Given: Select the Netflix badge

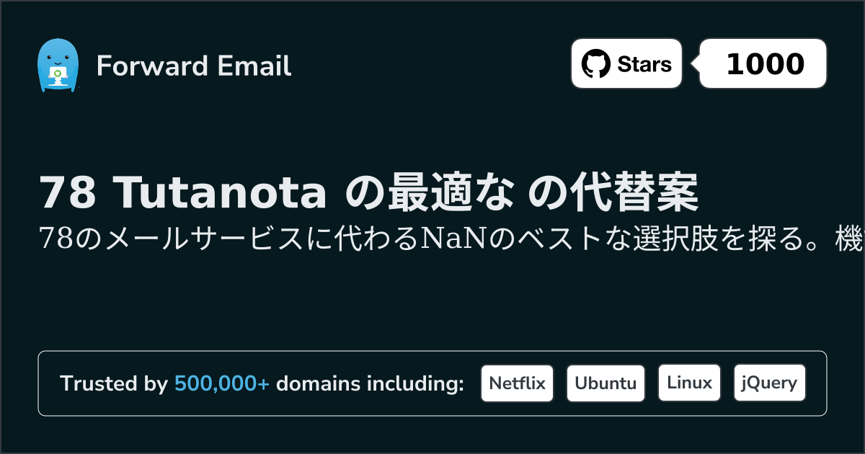Looking at the screenshot, I should [517, 383].
